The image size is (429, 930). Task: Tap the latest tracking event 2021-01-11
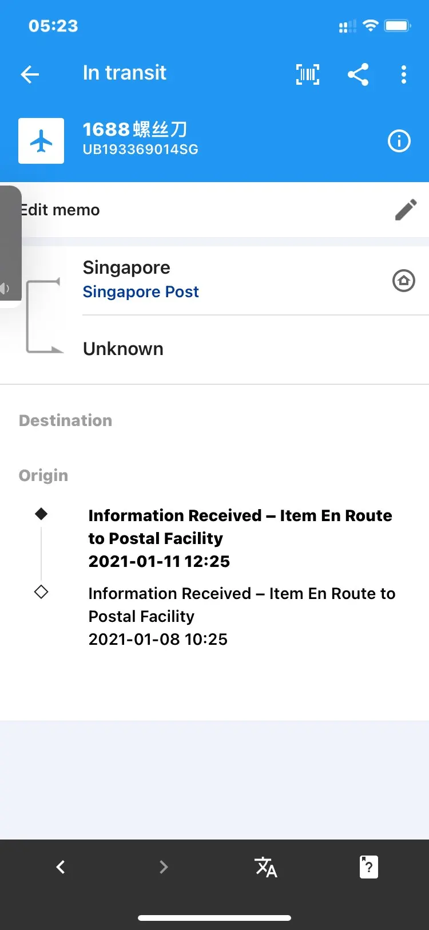tap(240, 538)
